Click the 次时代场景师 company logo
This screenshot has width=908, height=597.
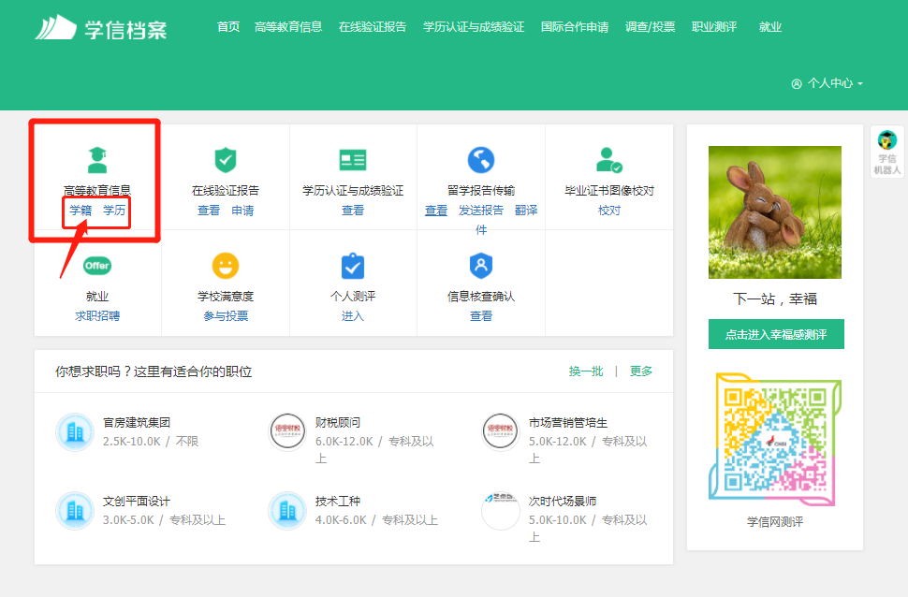[500, 511]
